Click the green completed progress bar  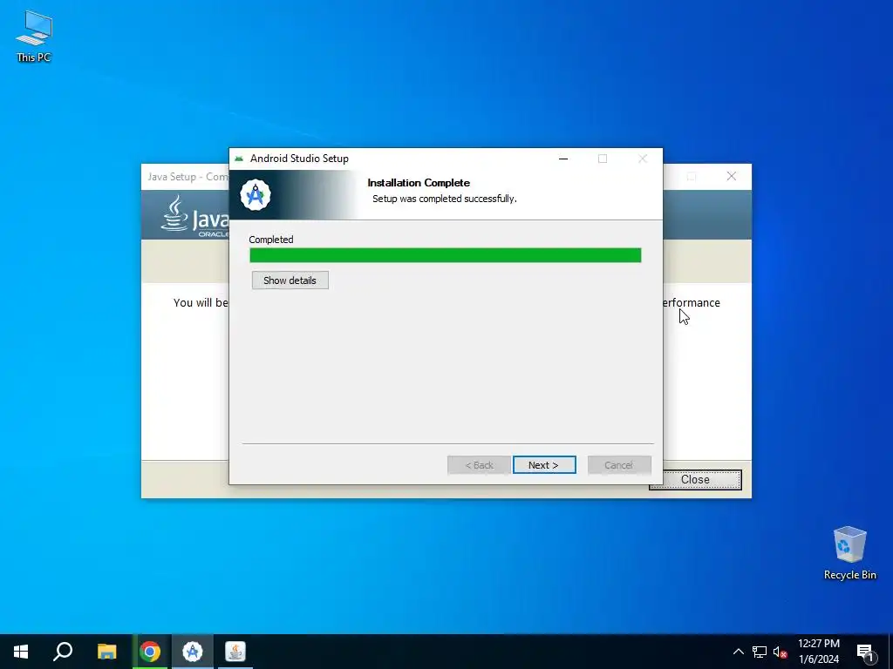click(446, 255)
